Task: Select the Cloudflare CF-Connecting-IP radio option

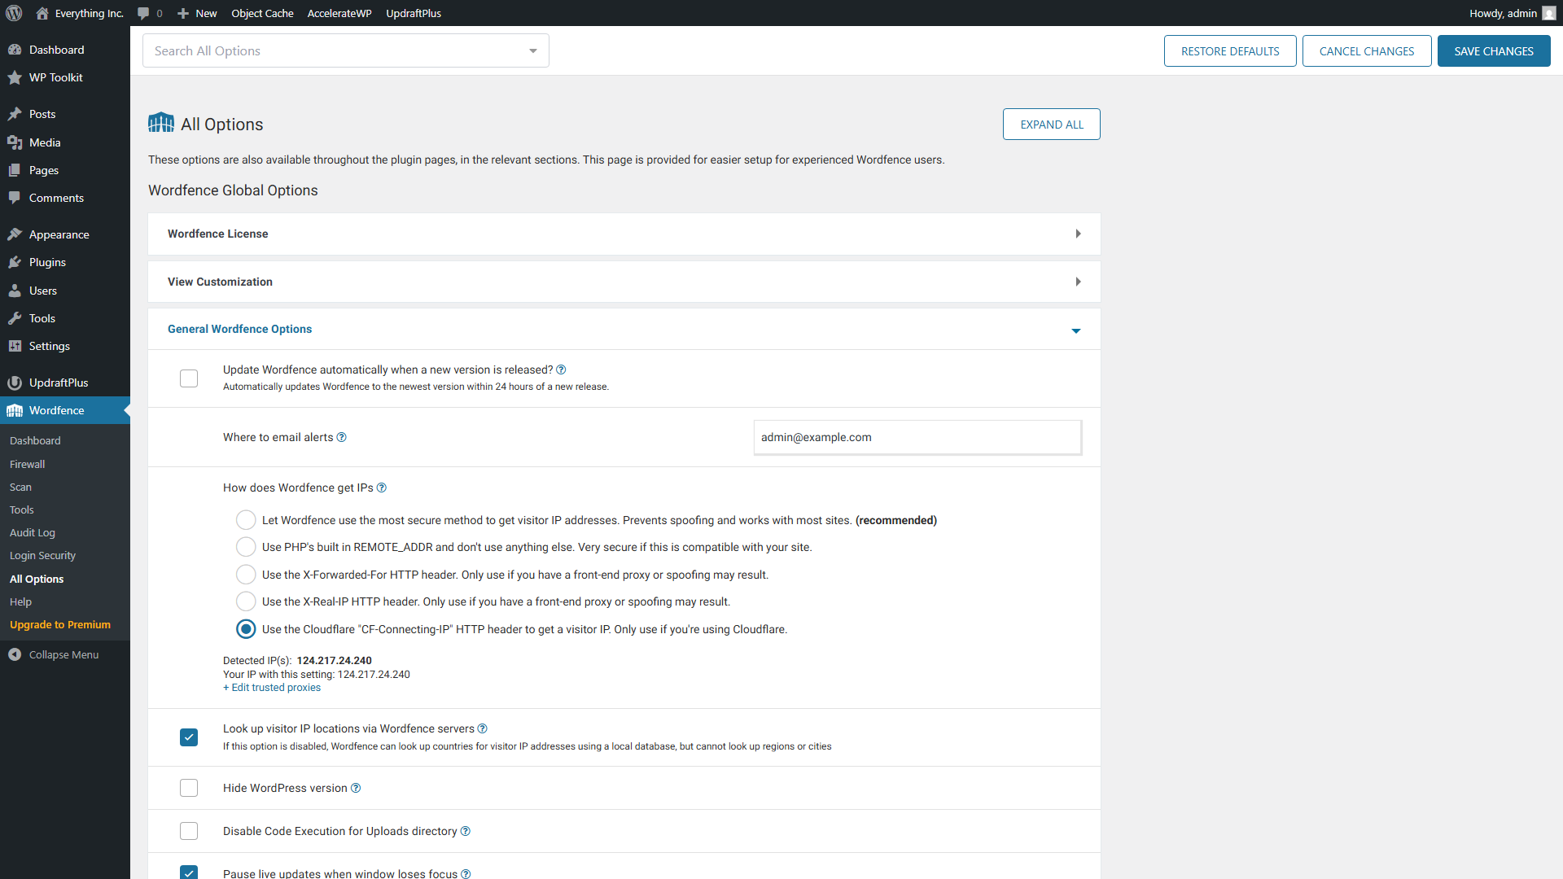Action: click(246, 629)
